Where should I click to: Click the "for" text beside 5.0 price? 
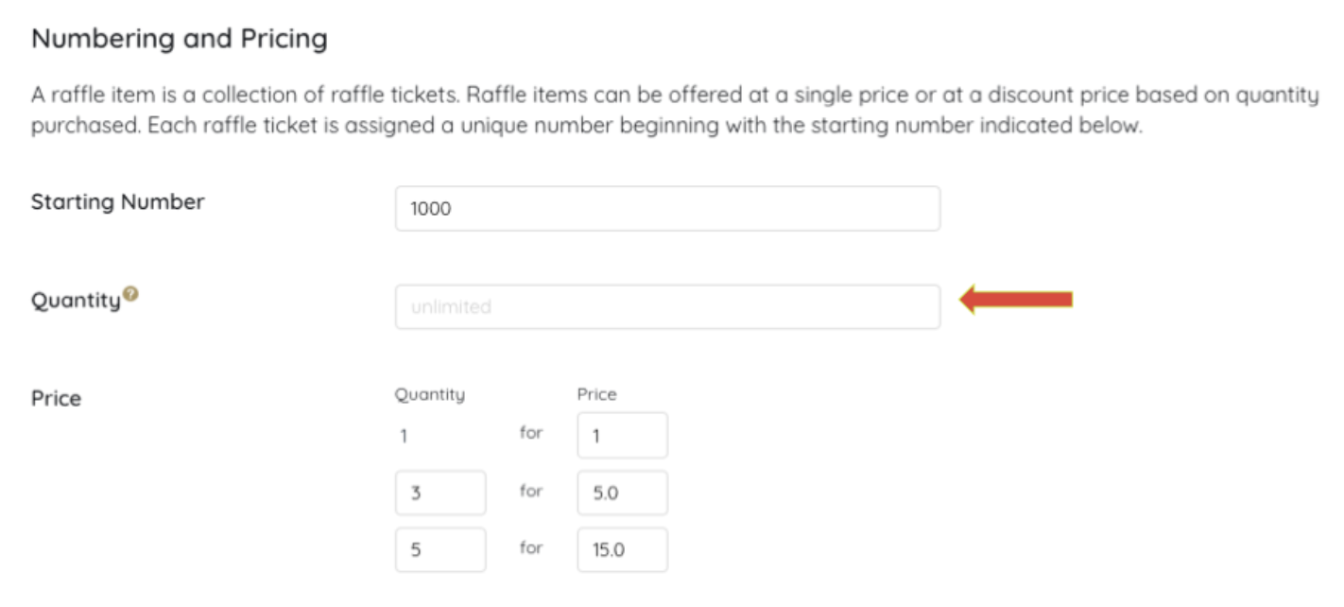[531, 491]
